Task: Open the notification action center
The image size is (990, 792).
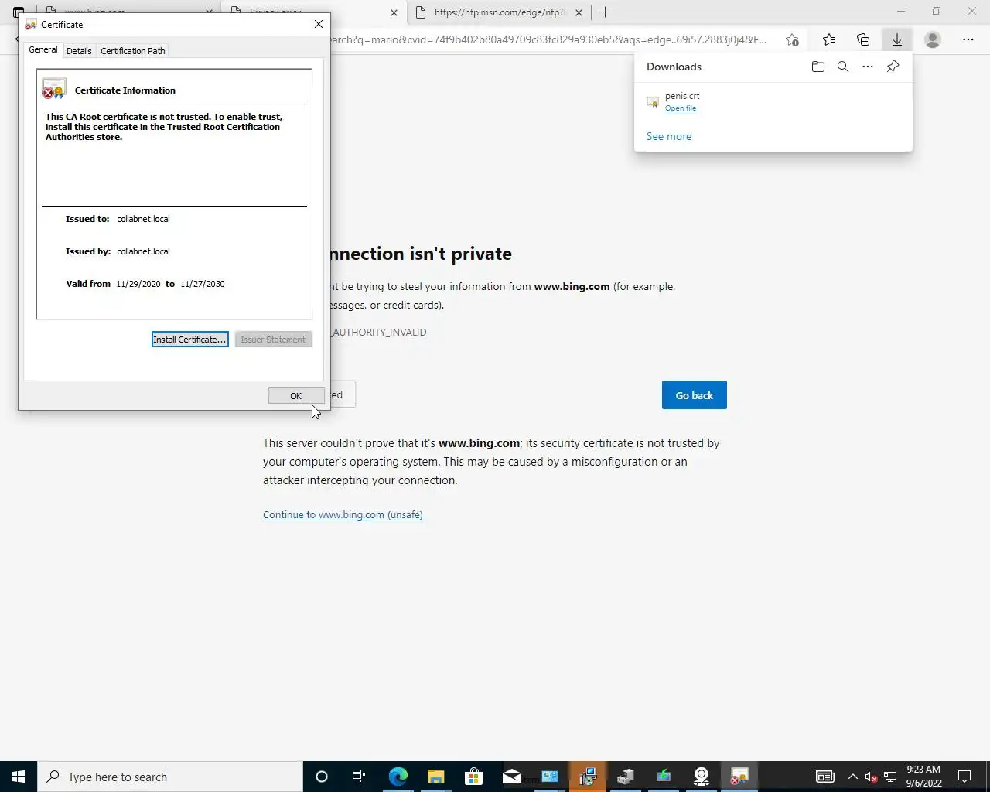Action: pos(964,777)
